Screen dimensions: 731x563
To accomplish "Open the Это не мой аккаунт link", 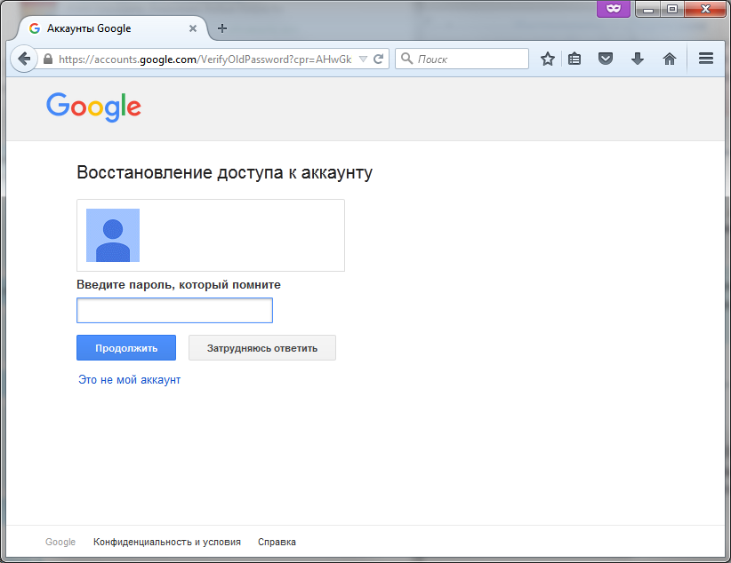I will [129, 379].
